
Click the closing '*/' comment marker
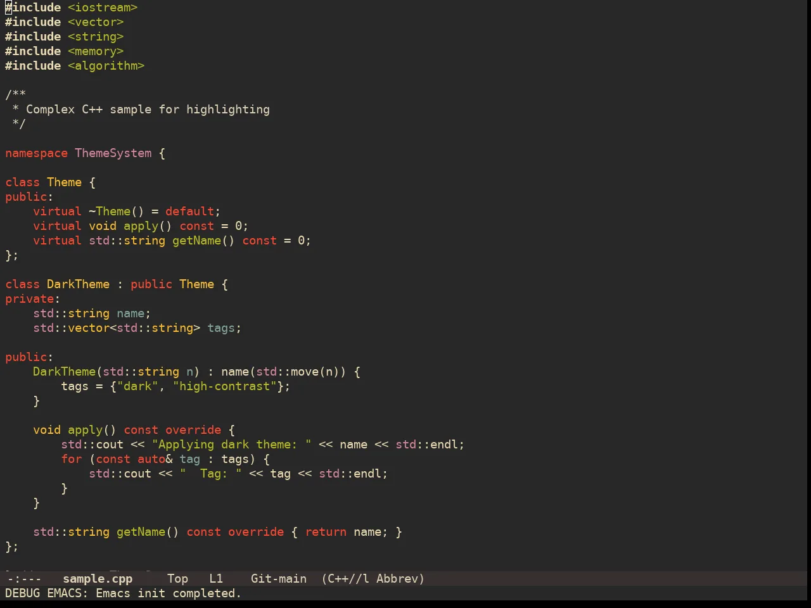pyautogui.click(x=19, y=124)
